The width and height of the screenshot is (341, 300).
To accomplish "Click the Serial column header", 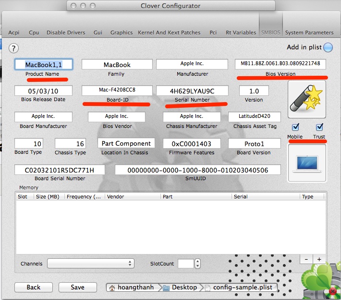I will click(266, 196).
